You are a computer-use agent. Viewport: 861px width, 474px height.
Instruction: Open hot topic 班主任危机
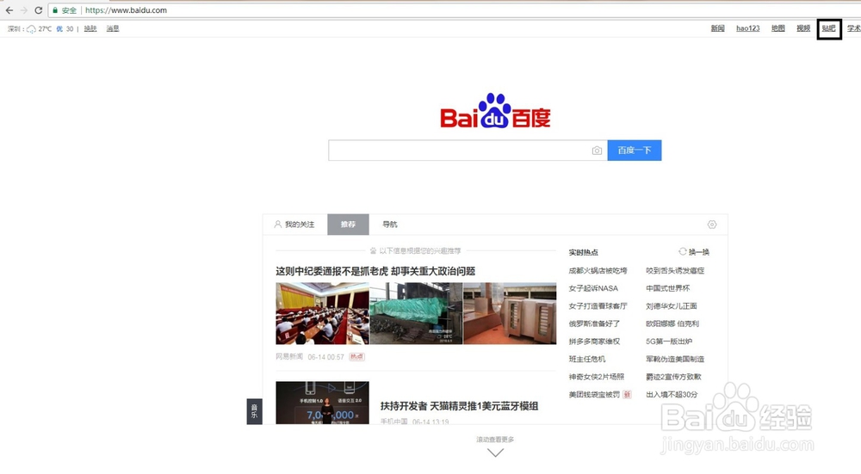[587, 359]
